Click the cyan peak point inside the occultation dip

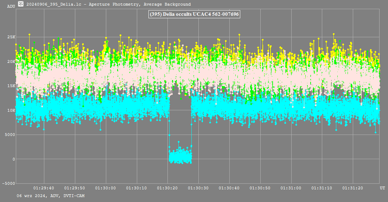tap(179, 142)
